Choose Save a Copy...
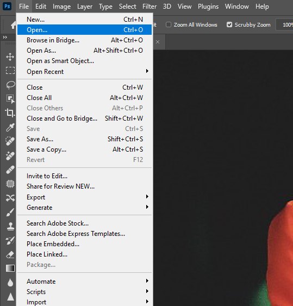 coord(84,149)
